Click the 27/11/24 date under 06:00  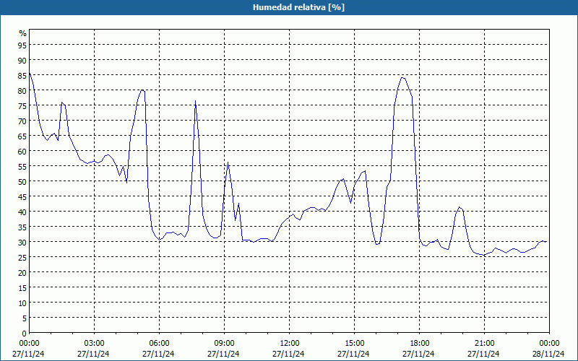click(x=158, y=354)
